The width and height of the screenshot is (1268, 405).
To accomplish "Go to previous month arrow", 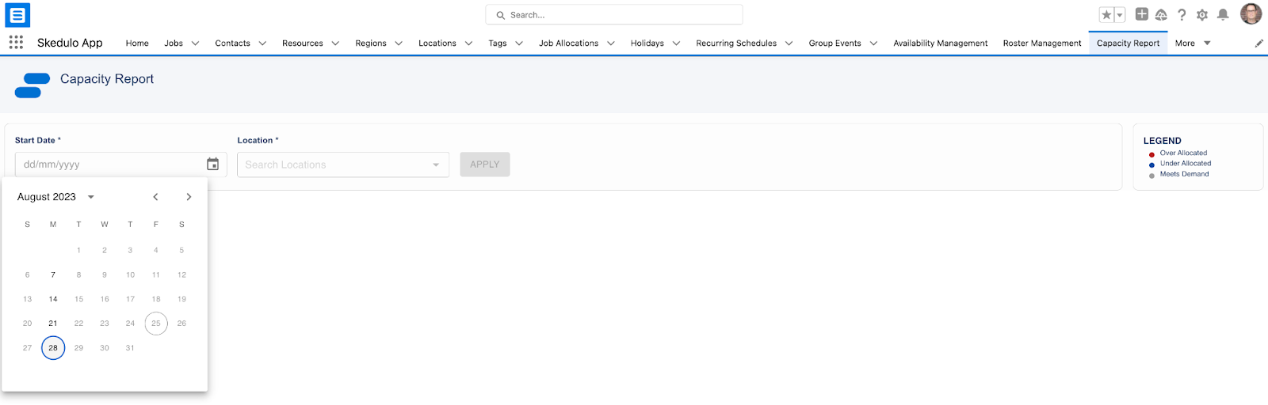I will point(155,197).
